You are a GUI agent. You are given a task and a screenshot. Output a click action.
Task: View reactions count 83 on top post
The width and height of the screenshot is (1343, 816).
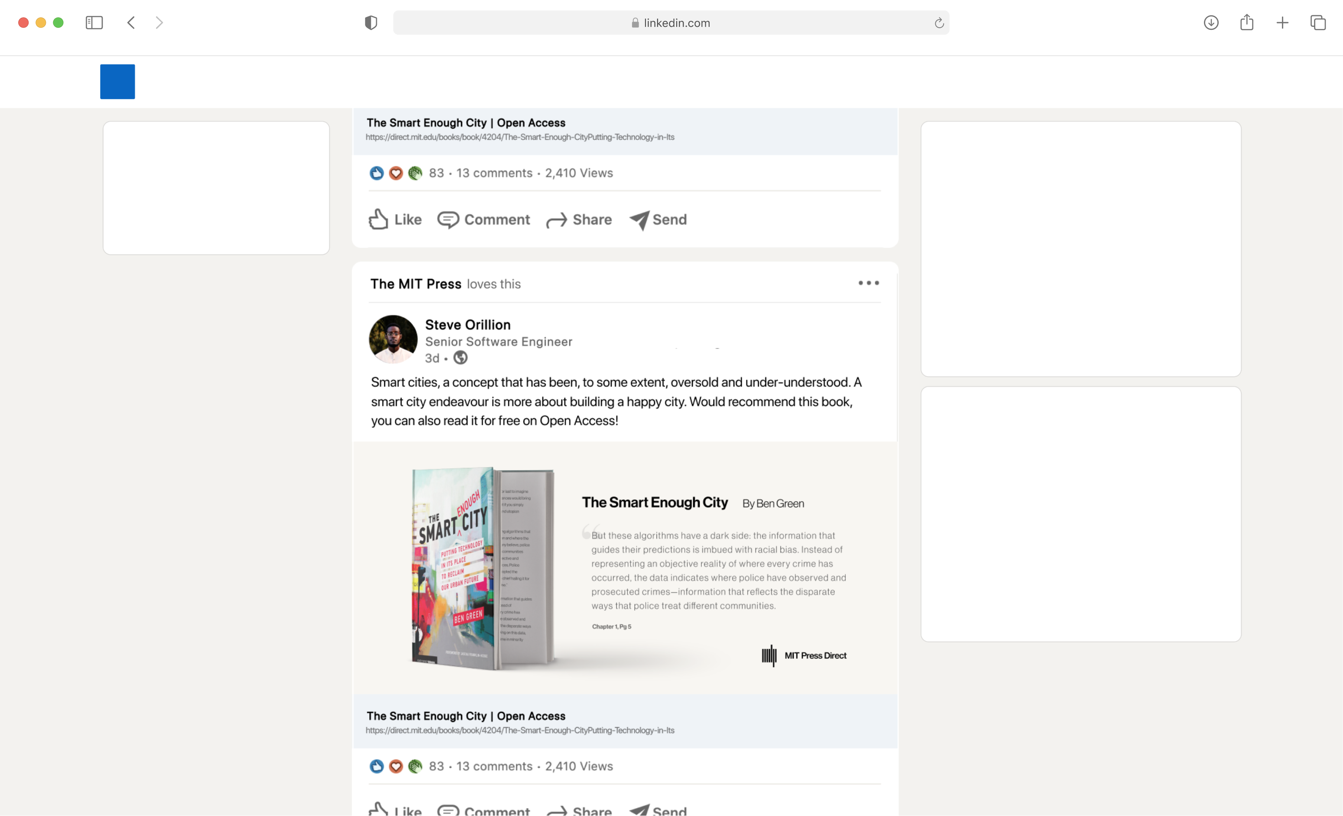click(436, 173)
